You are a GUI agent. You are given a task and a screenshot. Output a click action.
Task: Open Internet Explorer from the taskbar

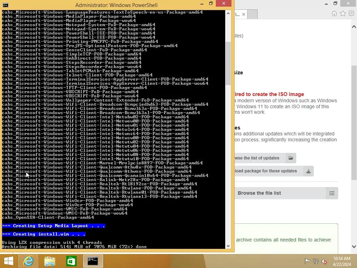(28, 261)
